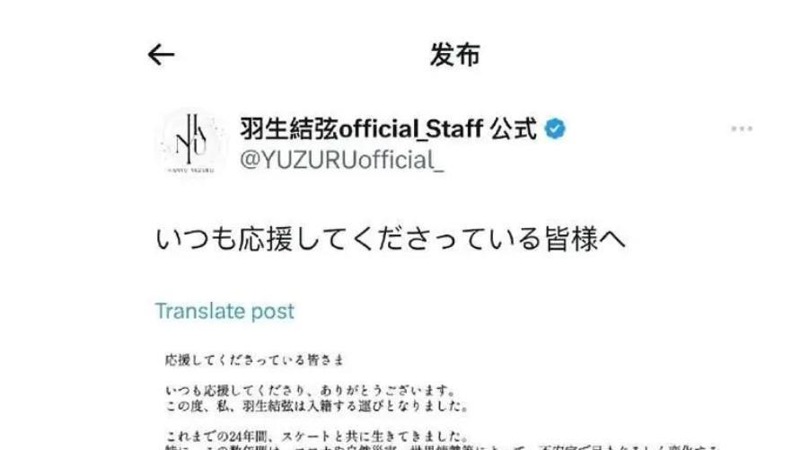Click the word post in the Translate link

(x=272, y=312)
